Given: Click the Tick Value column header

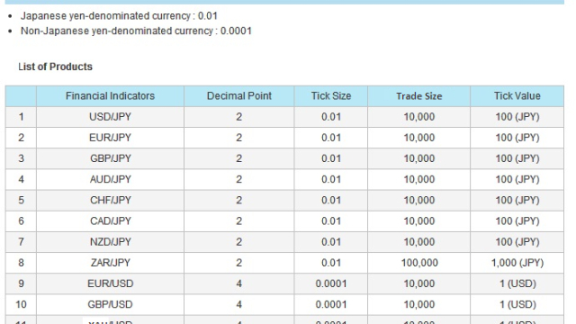Looking at the screenshot, I should click(x=517, y=96).
